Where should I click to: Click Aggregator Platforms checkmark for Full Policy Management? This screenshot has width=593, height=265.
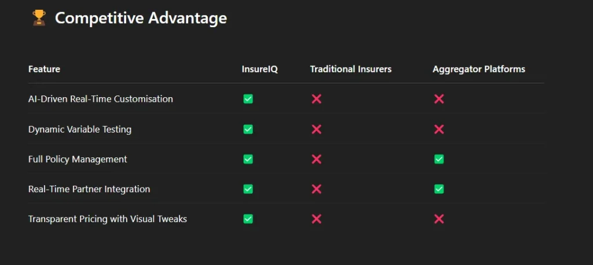(439, 159)
